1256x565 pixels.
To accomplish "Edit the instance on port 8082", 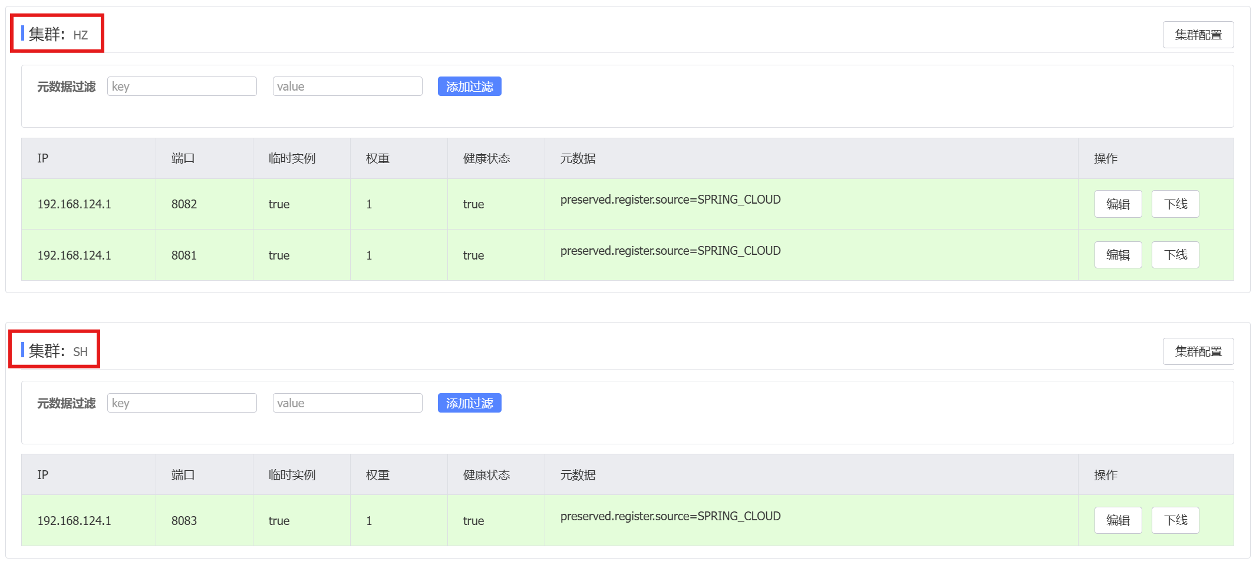I will [1118, 204].
